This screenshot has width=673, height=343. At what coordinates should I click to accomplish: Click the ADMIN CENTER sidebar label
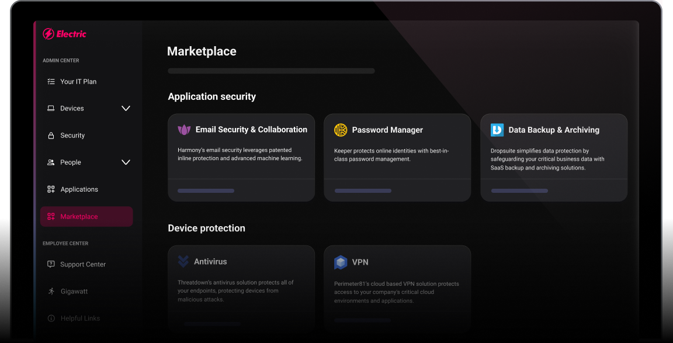61,61
